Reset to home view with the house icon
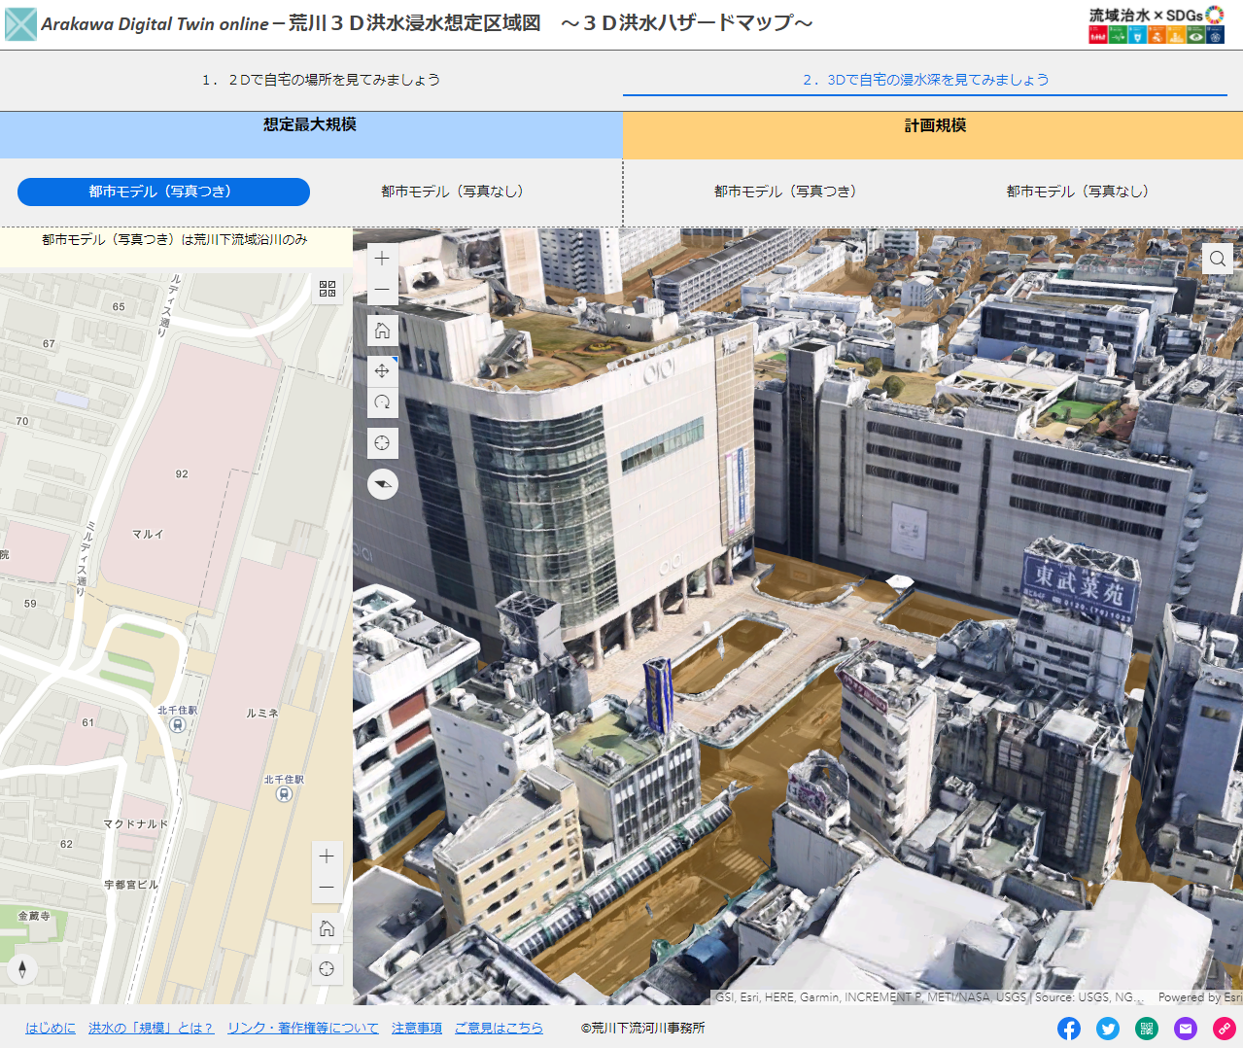Screen dimensions: 1243x1048 (x=382, y=330)
